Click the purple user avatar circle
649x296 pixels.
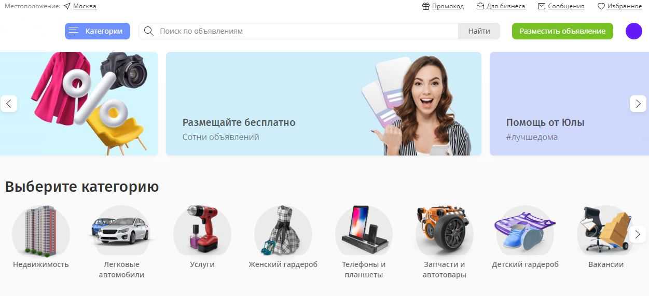[634, 31]
